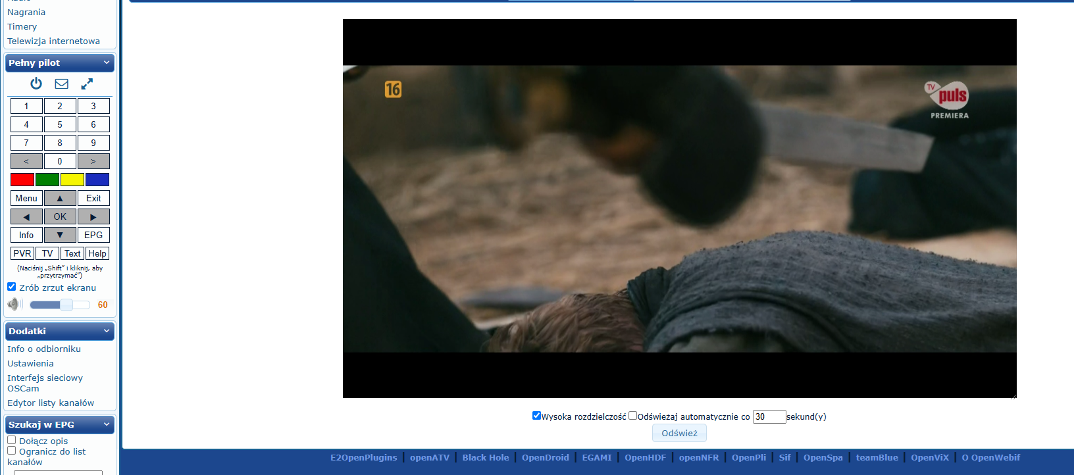Image resolution: width=1074 pixels, height=475 pixels.
Task: Click the 'Odśwież' refresh button
Action: tap(679, 433)
